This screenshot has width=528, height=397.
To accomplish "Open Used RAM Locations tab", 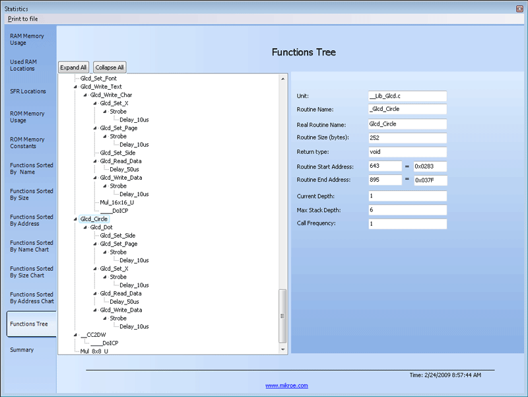I will pos(23,65).
